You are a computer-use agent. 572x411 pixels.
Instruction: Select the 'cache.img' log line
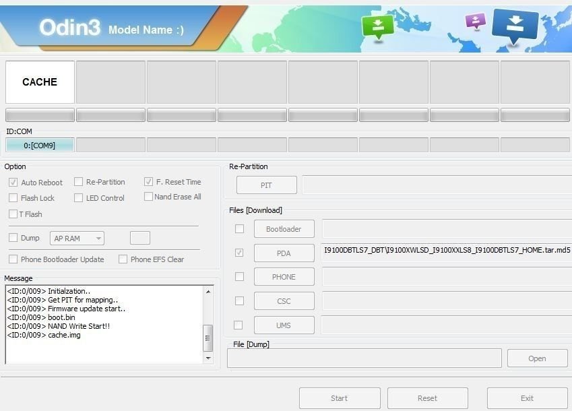[44, 335]
